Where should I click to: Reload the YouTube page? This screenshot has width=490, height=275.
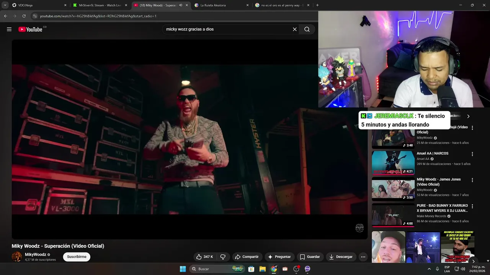coord(24,16)
